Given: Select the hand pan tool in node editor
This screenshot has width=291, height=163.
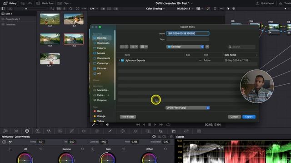Looking at the screenshot, I should pyautogui.click(x=234, y=9).
